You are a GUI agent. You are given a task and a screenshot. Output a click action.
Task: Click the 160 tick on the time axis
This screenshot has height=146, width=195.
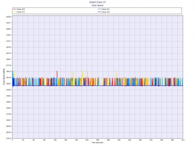(66, 140)
